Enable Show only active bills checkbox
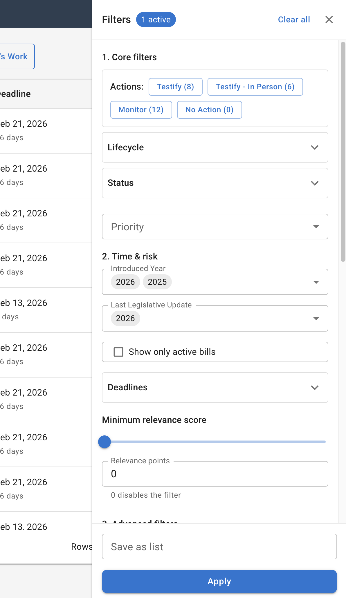Screen dimensions: 346x598 pyautogui.click(x=118, y=352)
